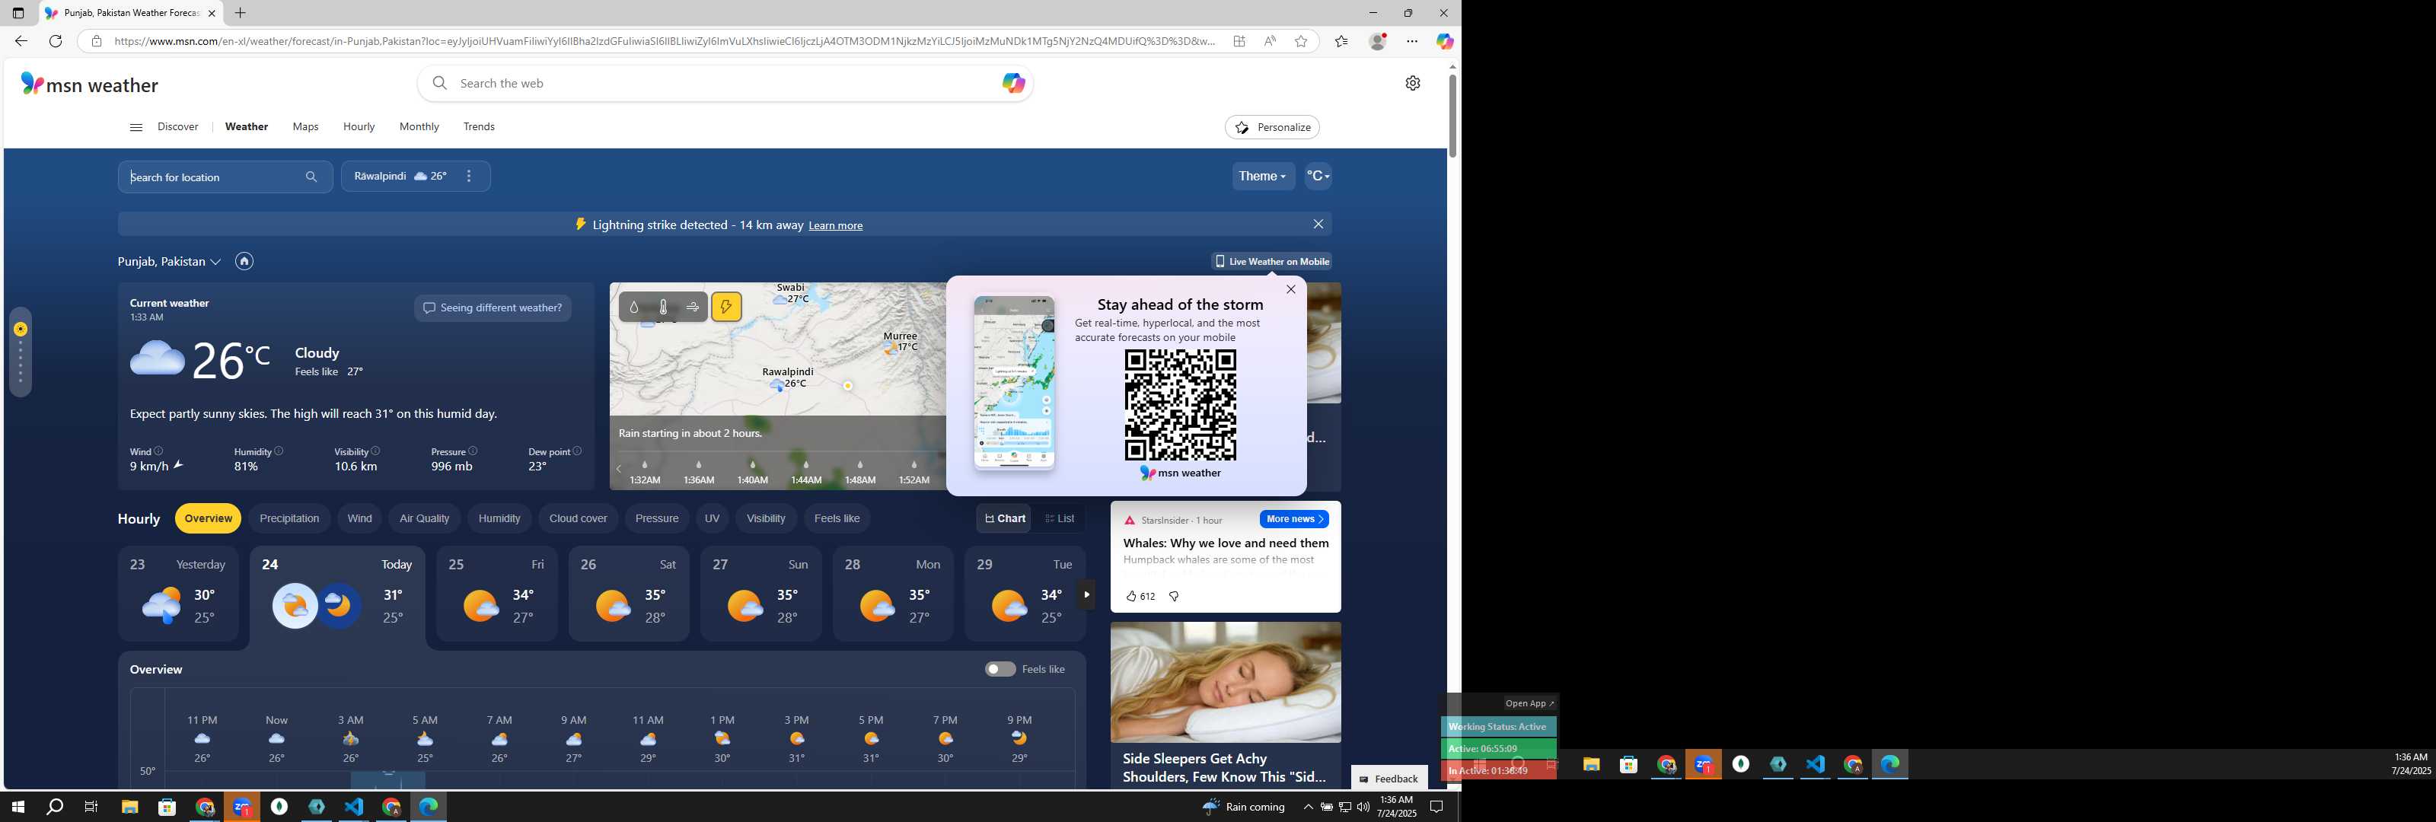The width and height of the screenshot is (2436, 822).
Task: Select the UV hourly tab
Action: pos(712,518)
